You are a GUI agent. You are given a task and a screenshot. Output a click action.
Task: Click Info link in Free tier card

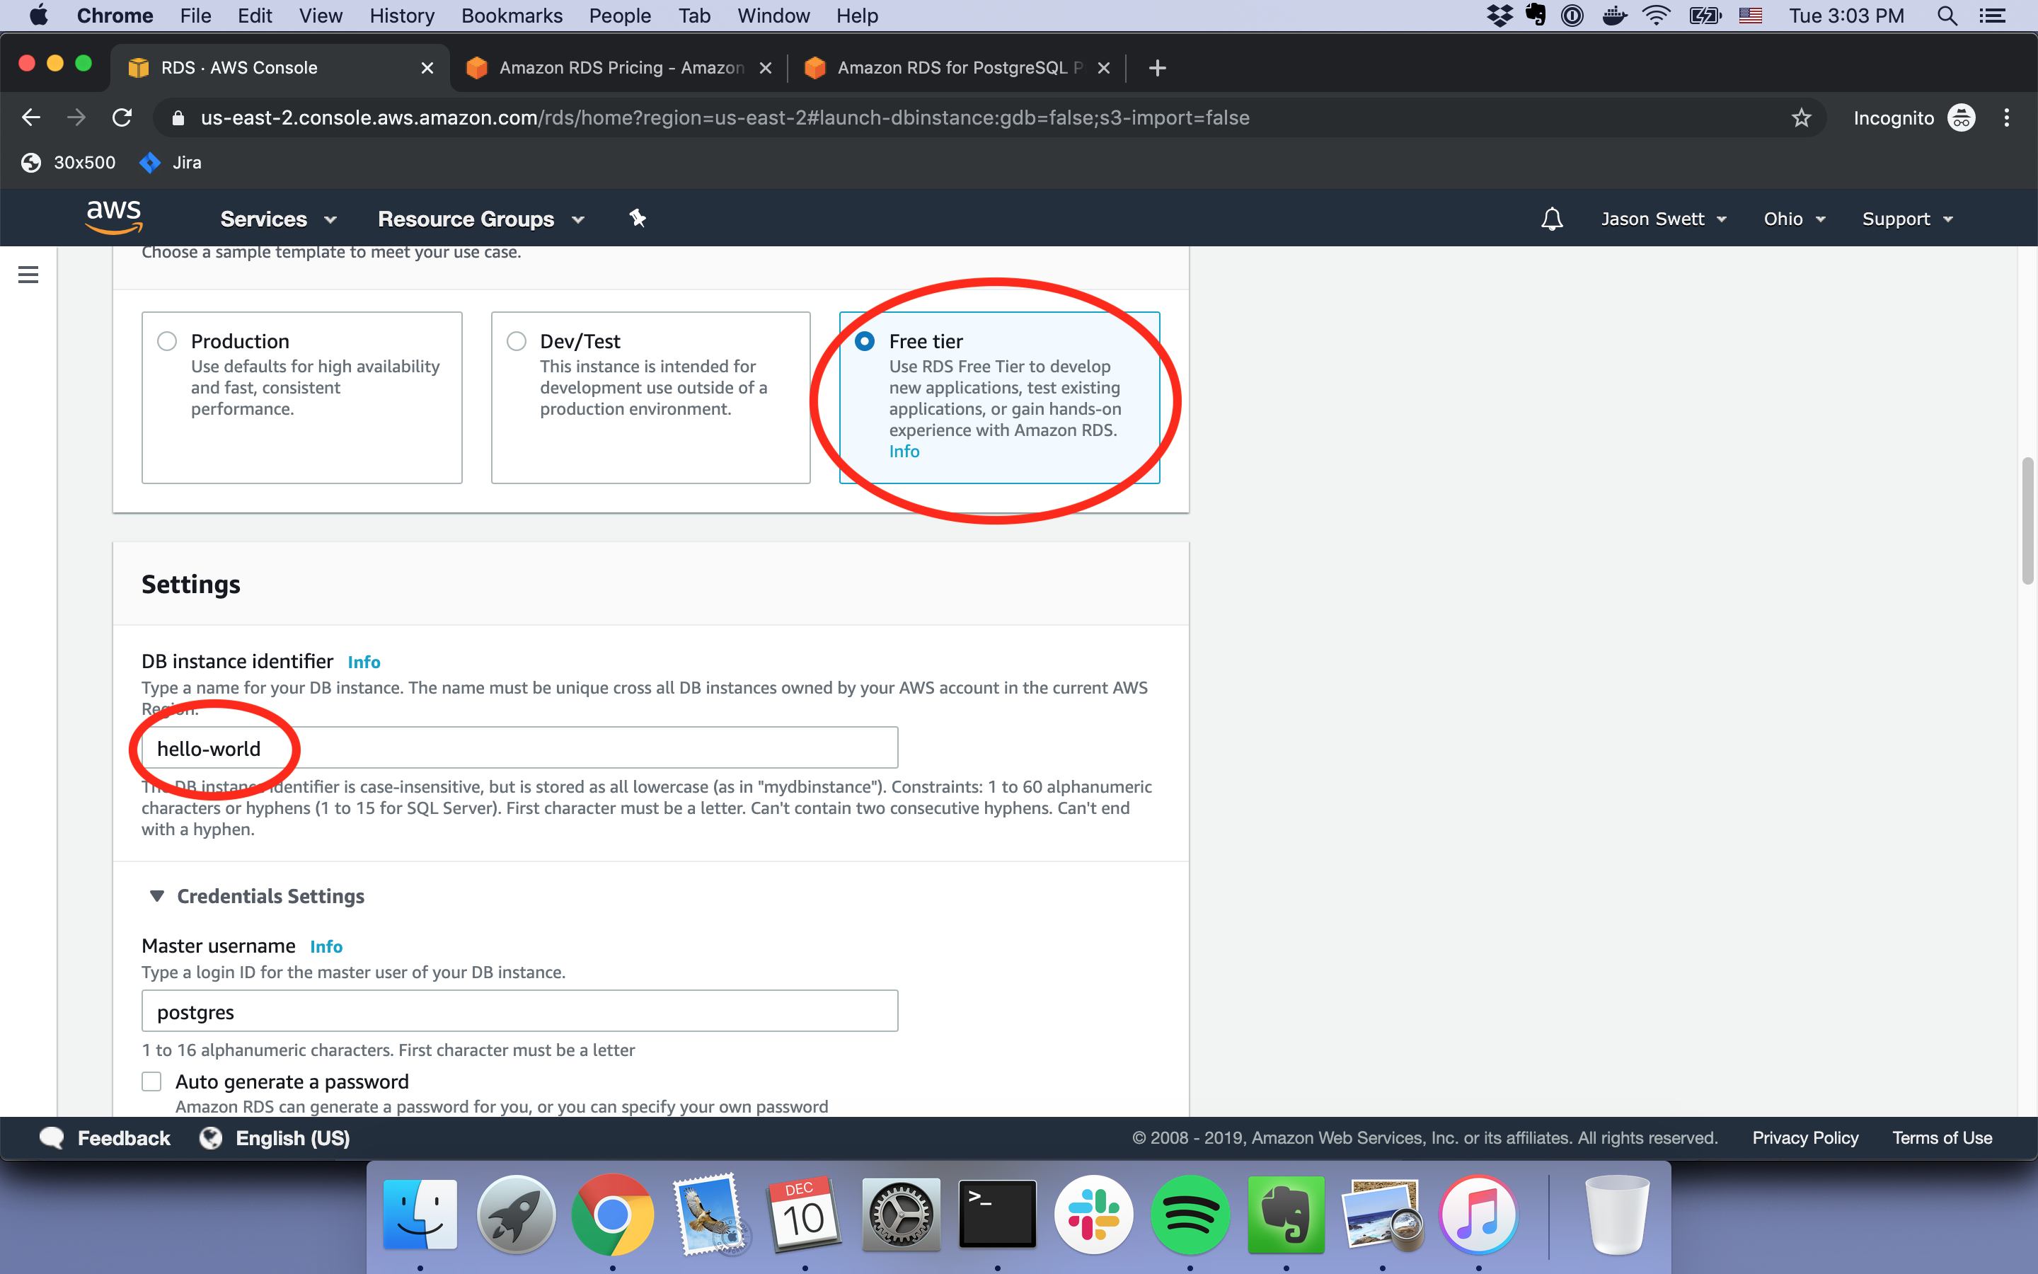tap(904, 452)
